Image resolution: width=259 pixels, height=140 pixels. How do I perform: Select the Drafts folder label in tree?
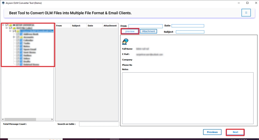point(27,61)
